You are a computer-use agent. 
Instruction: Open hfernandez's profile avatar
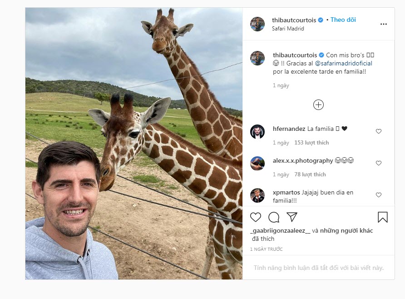click(x=257, y=131)
